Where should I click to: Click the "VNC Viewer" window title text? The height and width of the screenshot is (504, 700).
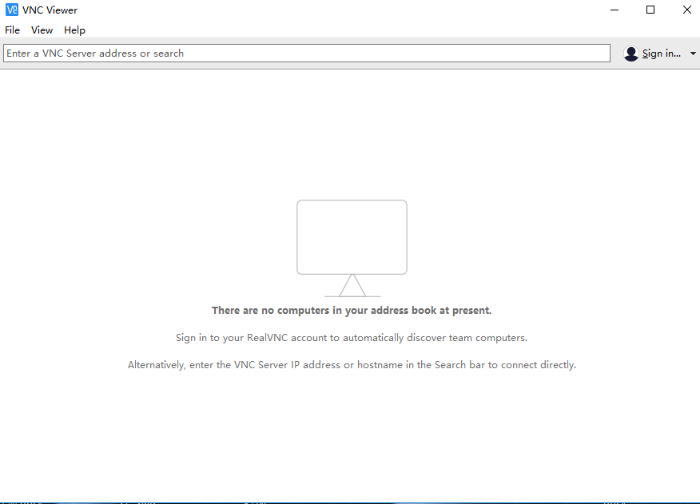pos(50,10)
